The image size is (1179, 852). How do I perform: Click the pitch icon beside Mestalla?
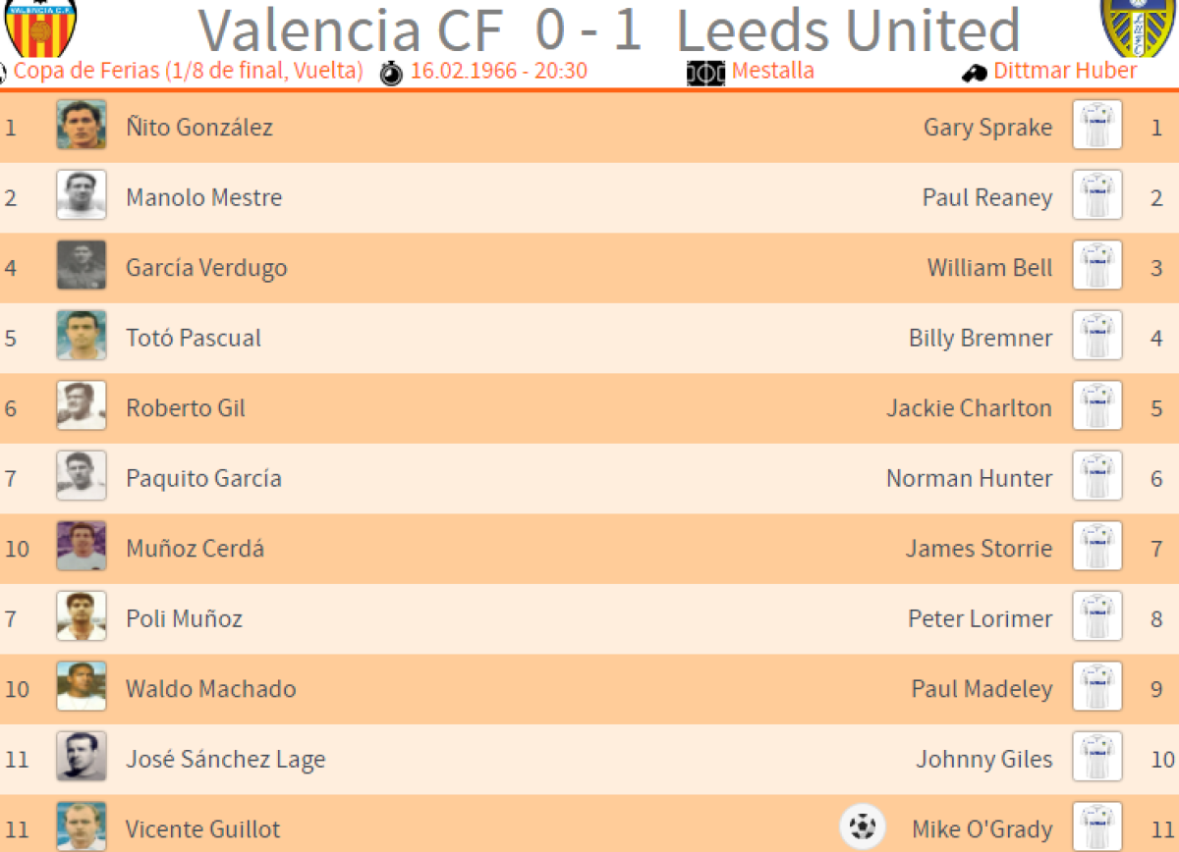pyautogui.click(x=705, y=73)
